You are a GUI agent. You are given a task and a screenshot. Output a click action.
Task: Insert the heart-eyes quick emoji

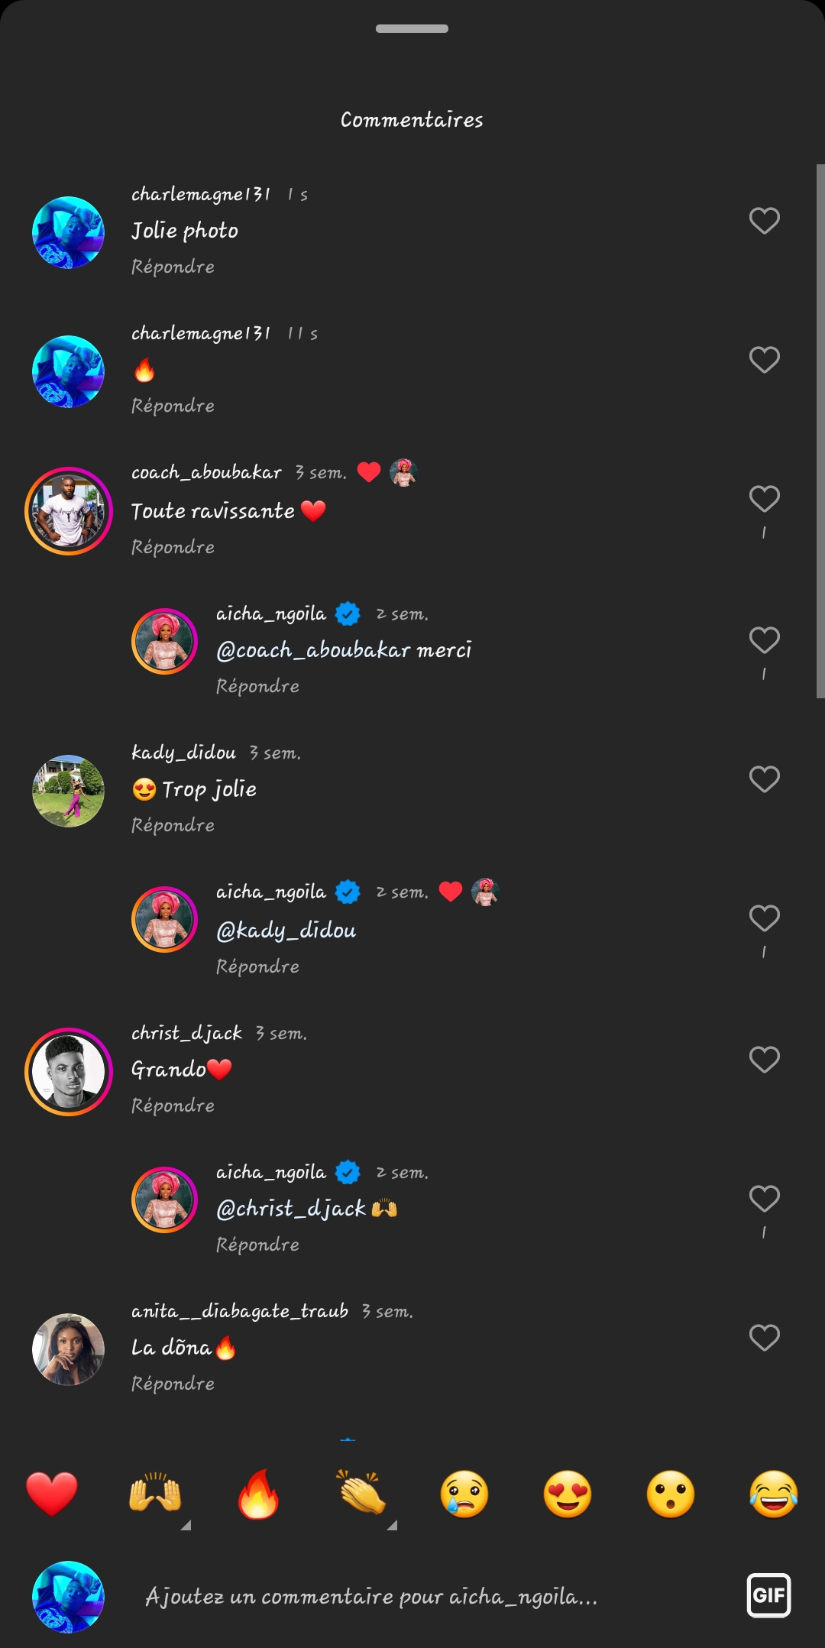pyautogui.click(x=568, y=1494)
